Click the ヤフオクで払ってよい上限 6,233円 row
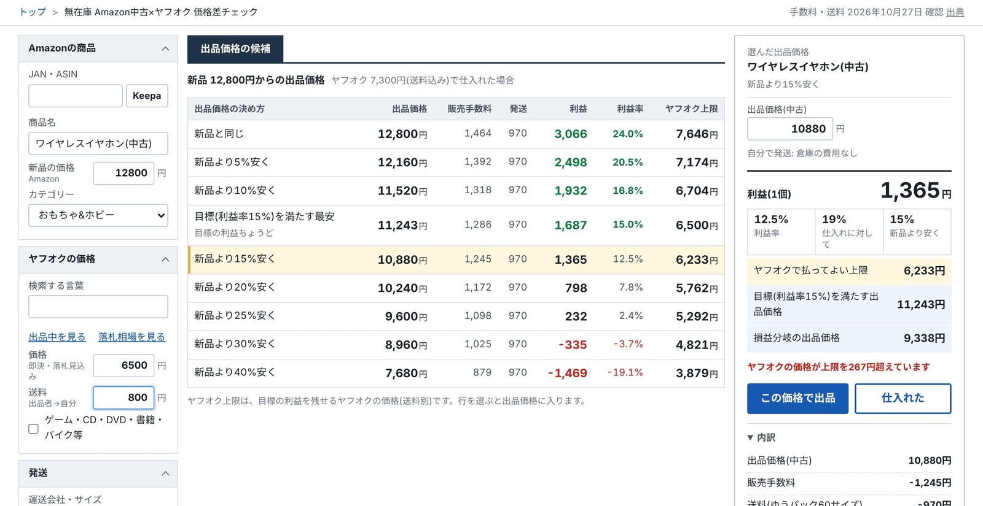 tap(849, 270)
